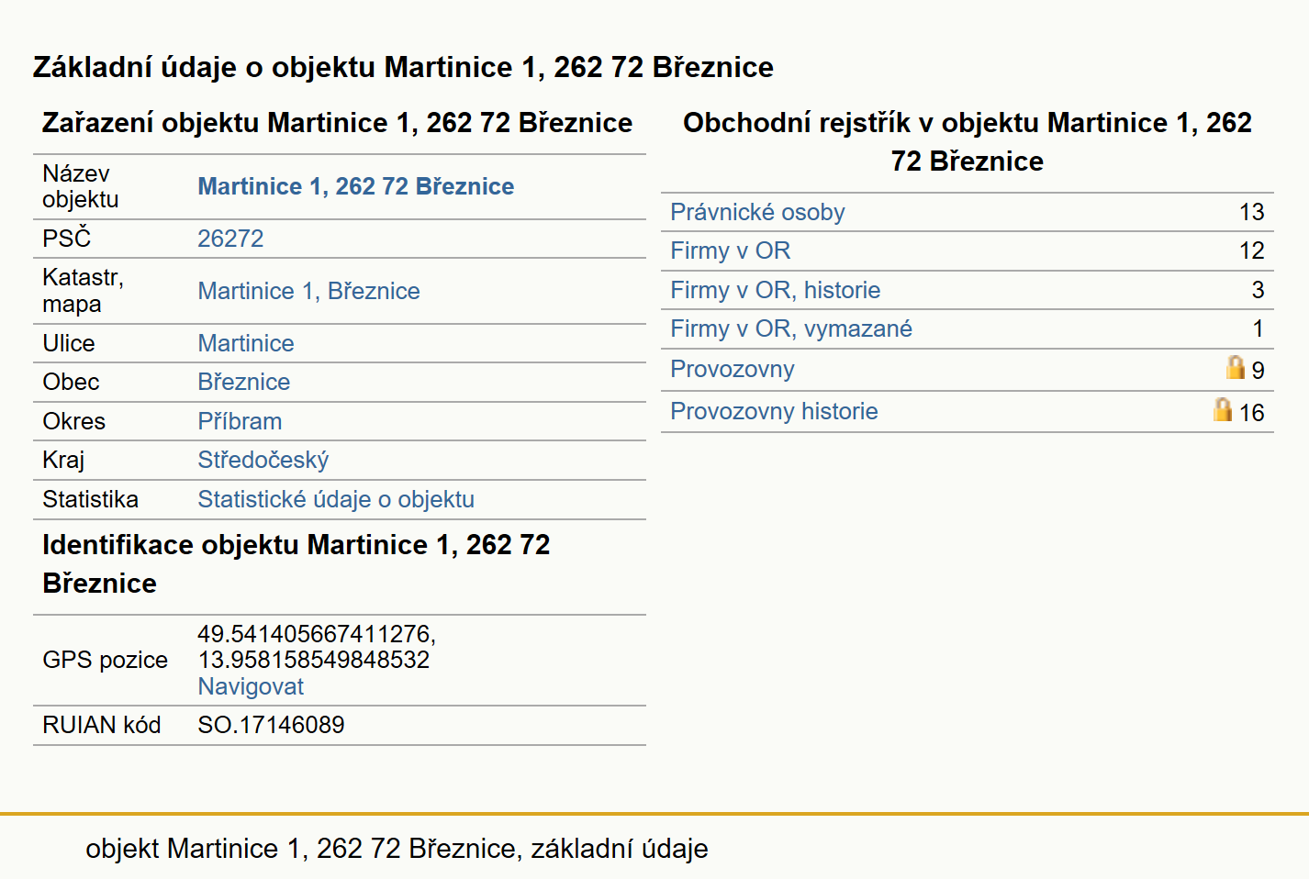This screenshot has width=1309, height=879.
Task: Select GPS latitude 49.541405667411276
Action: click(317, 634)
